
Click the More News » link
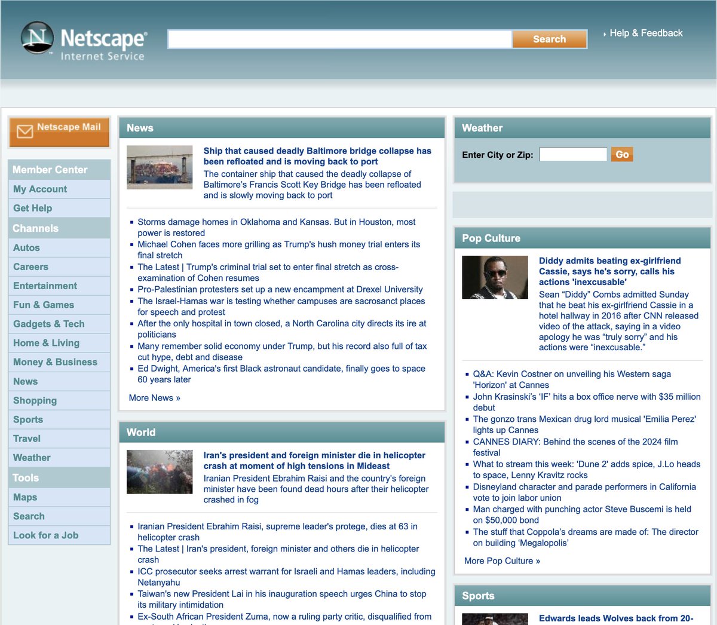click(x=155, y=398)
